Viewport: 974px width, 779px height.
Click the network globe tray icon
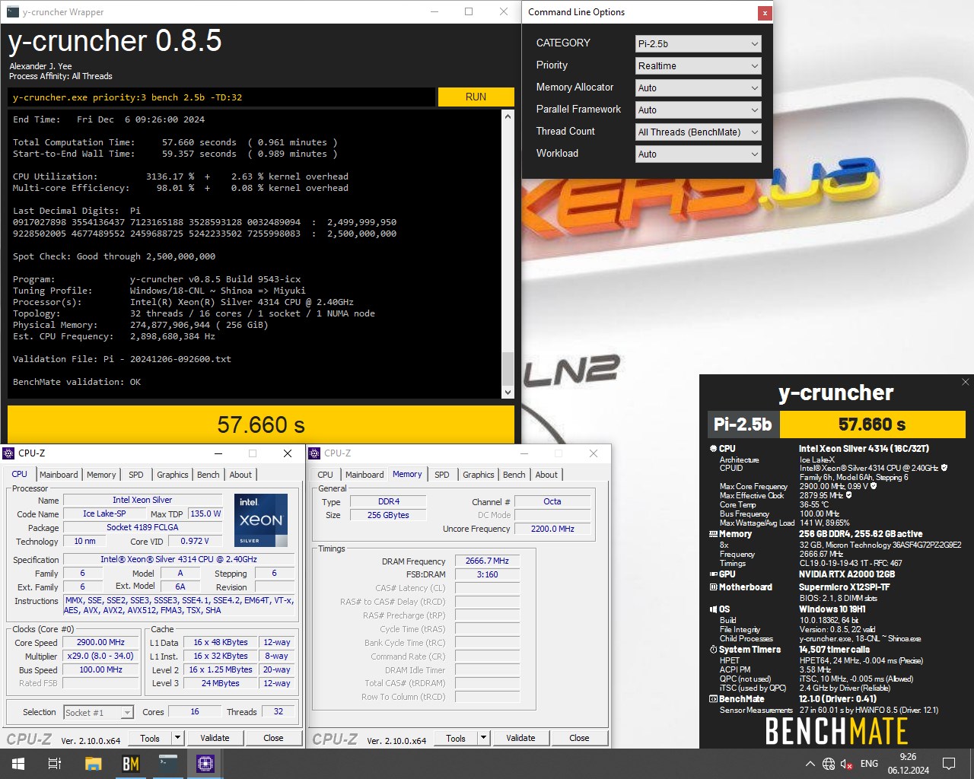(829, 764)
